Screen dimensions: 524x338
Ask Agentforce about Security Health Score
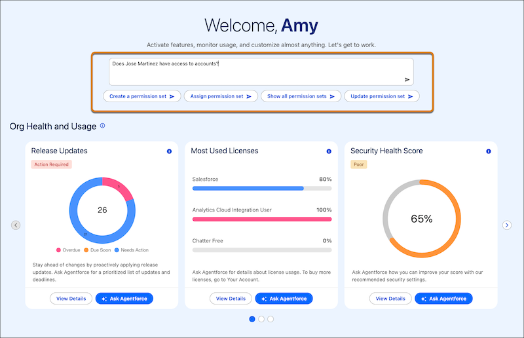(x=444, y=299)
